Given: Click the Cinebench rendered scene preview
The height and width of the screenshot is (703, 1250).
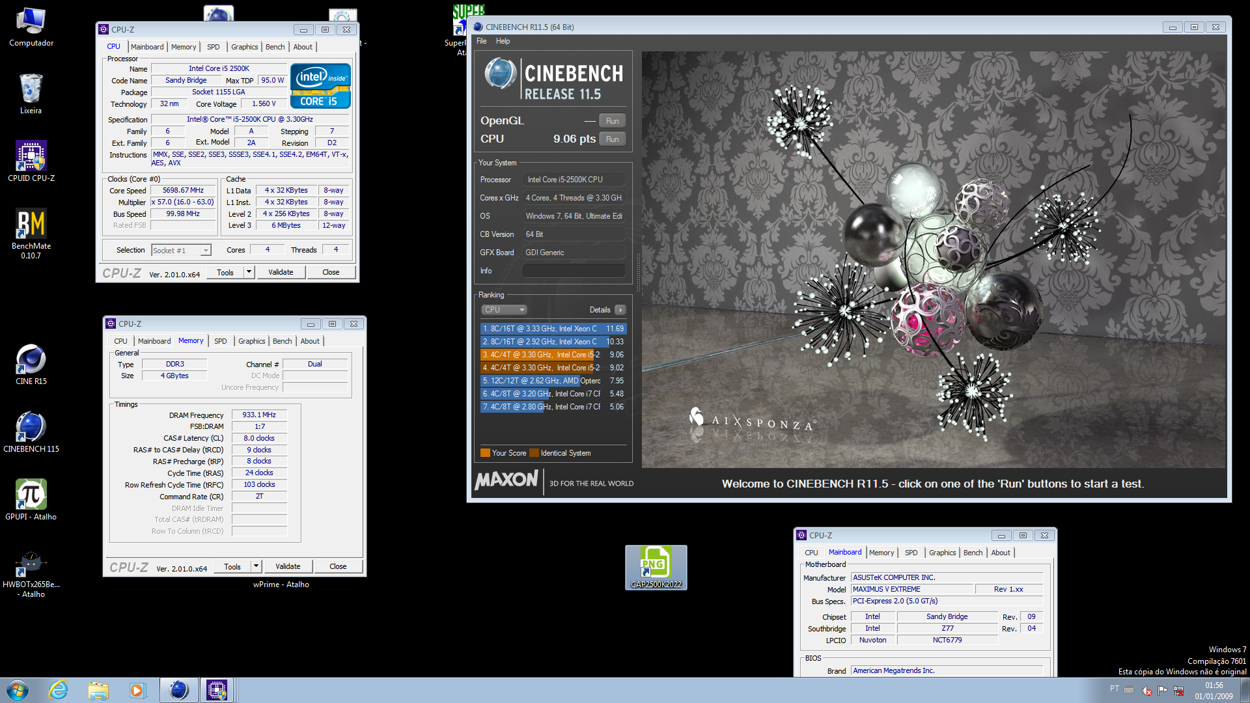Looking at the screenshot, I should point(934,259).
